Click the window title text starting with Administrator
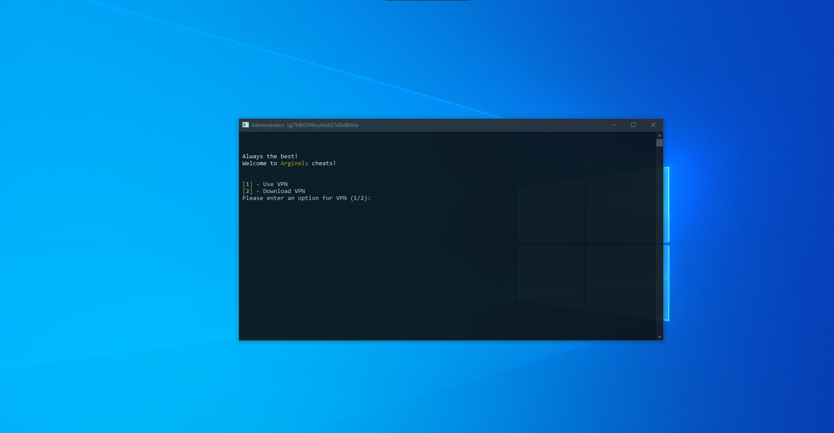Viewport: 834px width, 433px height. point(305,125)
